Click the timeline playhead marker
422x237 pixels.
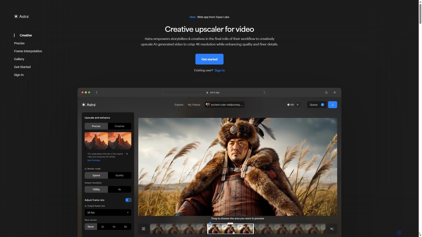[210, 224]
